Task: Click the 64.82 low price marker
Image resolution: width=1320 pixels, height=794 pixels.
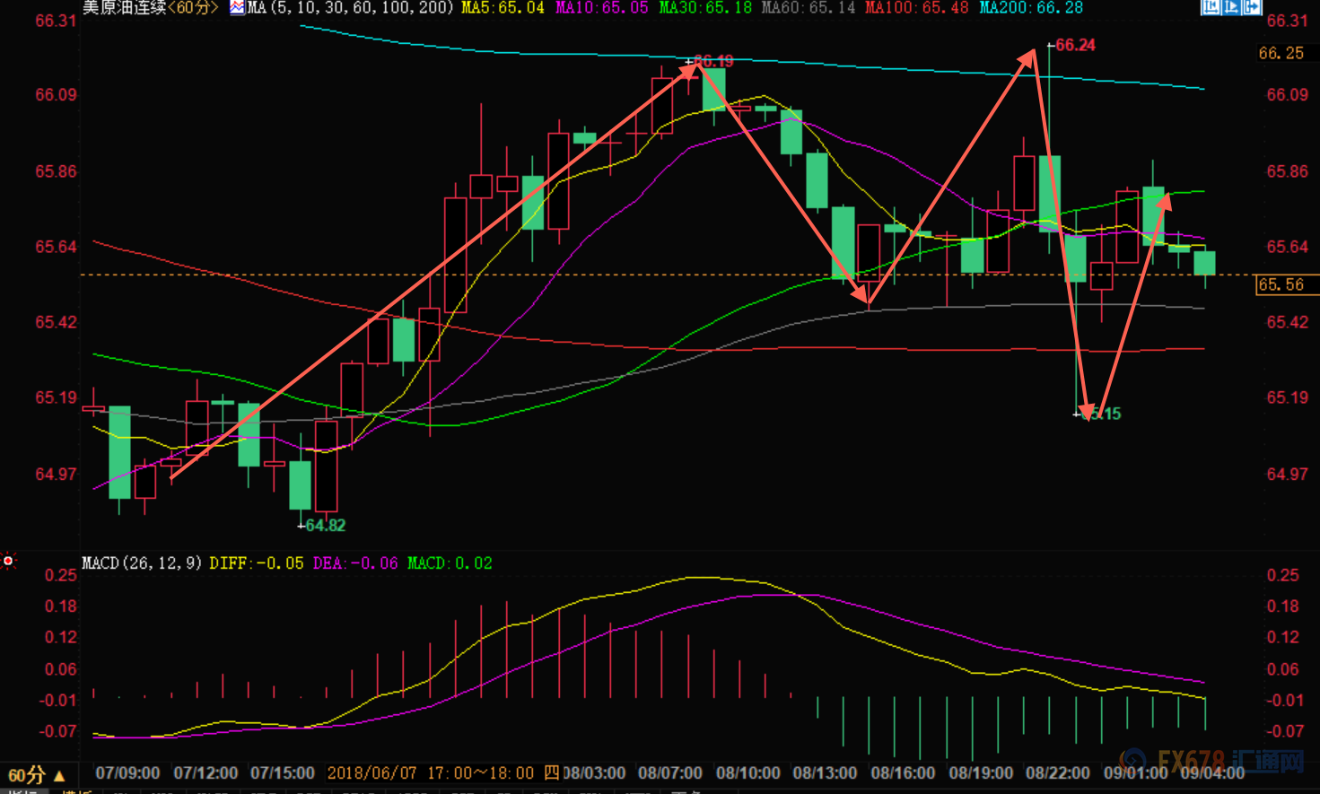Action: [x=324, y=525]
